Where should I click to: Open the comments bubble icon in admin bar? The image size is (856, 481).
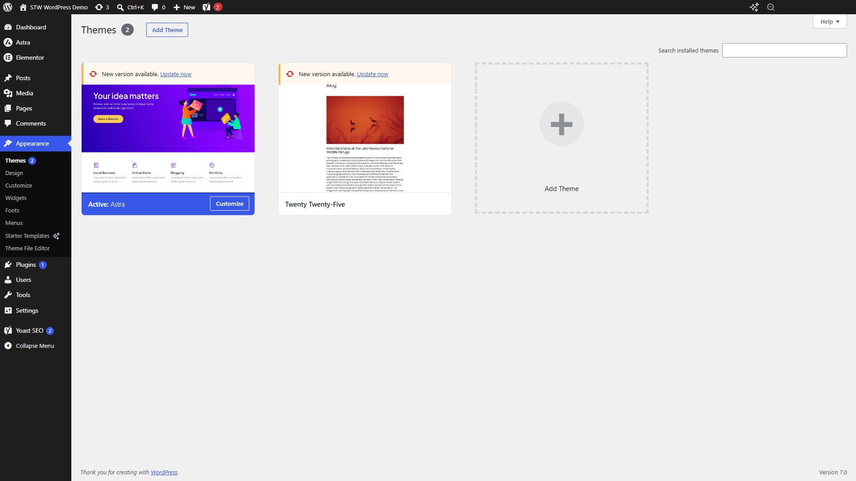[155, 7]
